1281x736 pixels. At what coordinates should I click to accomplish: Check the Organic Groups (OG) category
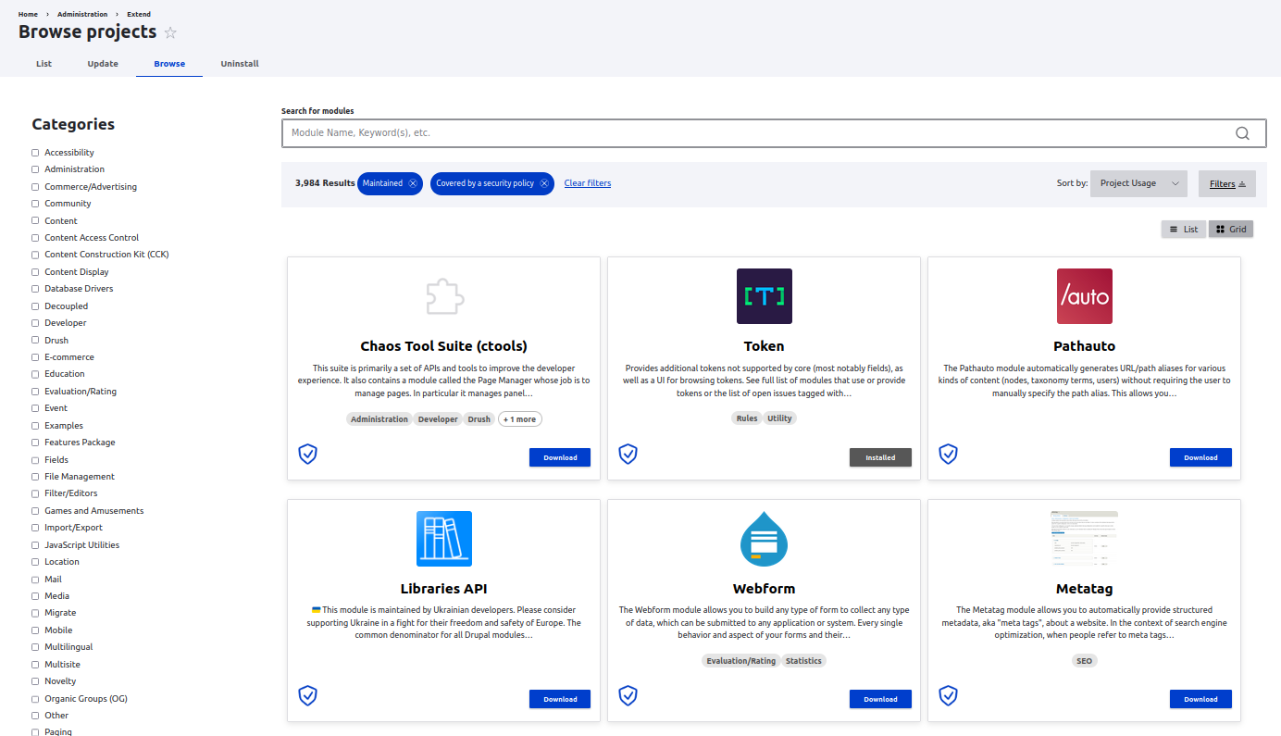tap(35, 699)
